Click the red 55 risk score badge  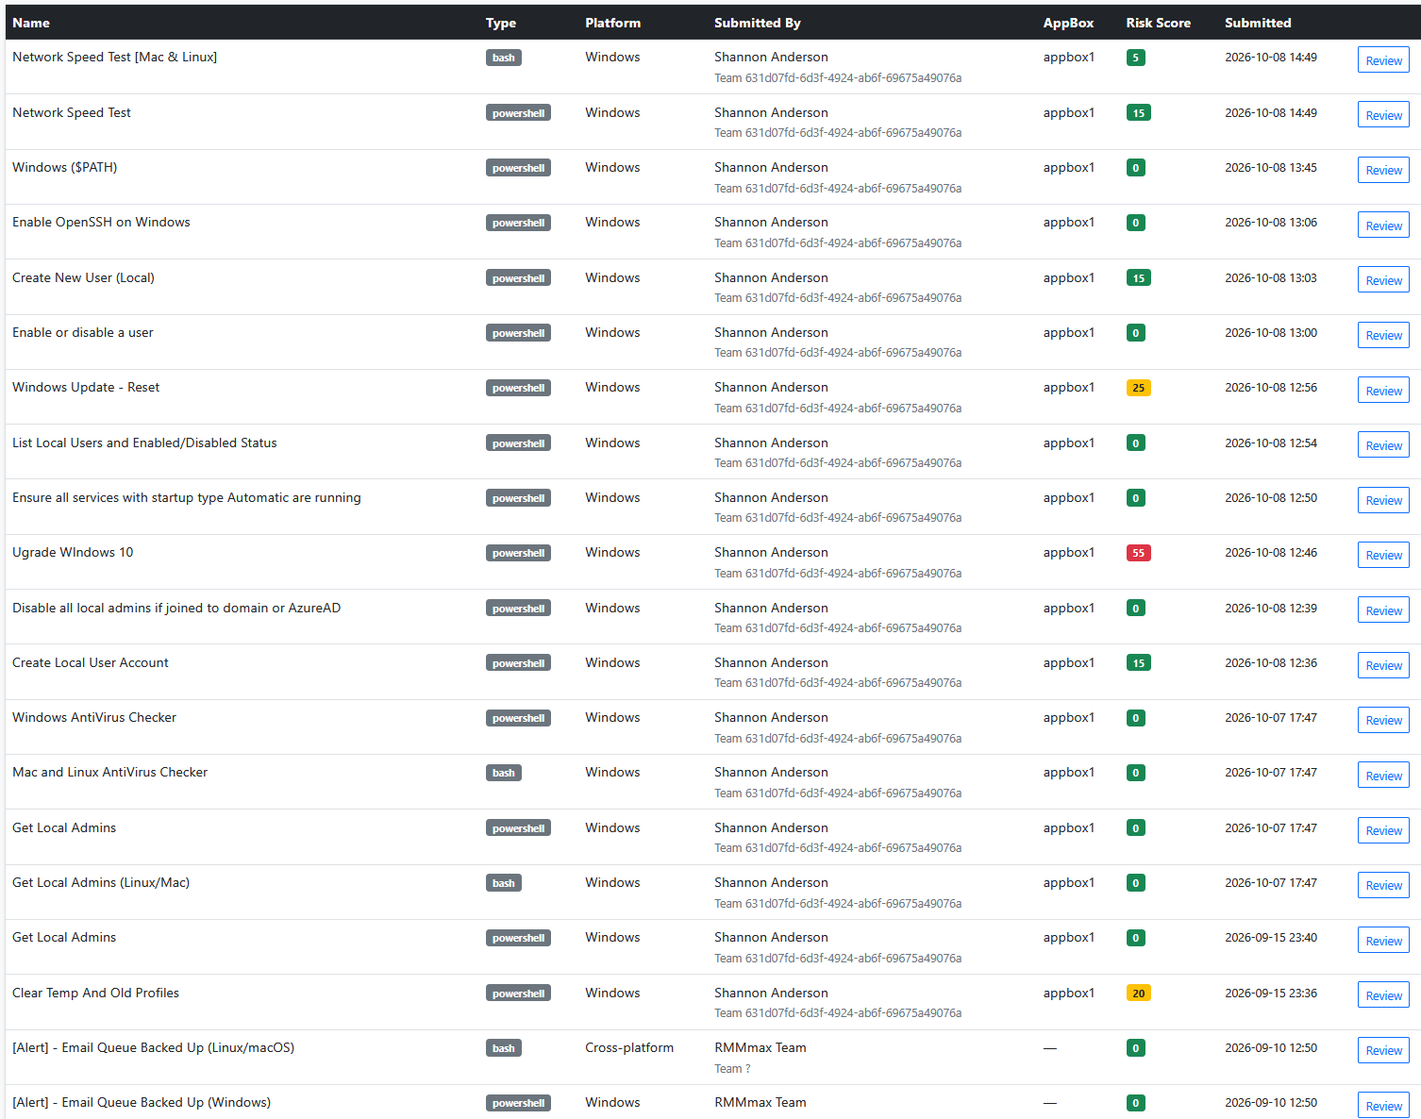(x=1139, y=553)
